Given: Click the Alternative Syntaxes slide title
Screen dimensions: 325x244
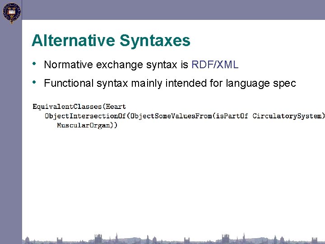Looking at the screenshot, I should (111, 41).
